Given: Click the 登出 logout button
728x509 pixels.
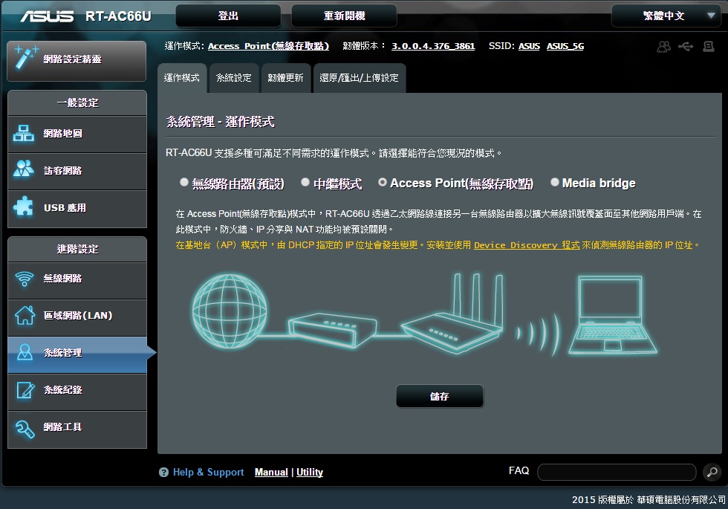Looking at the screenshot, I should point(229,16).
